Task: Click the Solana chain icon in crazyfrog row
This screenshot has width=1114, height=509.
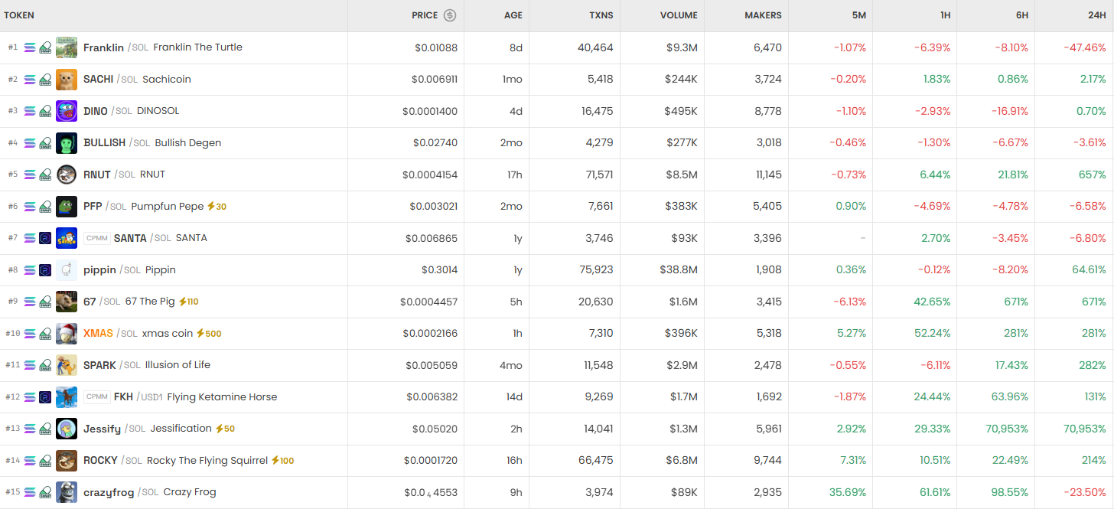Action: click(x=30, y=492)
